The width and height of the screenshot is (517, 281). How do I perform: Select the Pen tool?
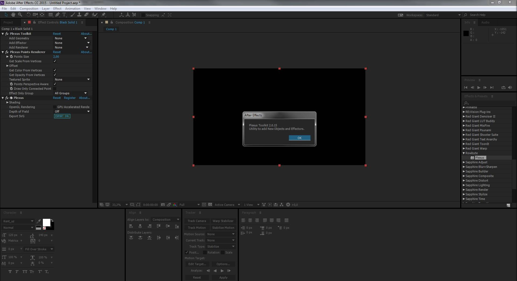(57, 15)
